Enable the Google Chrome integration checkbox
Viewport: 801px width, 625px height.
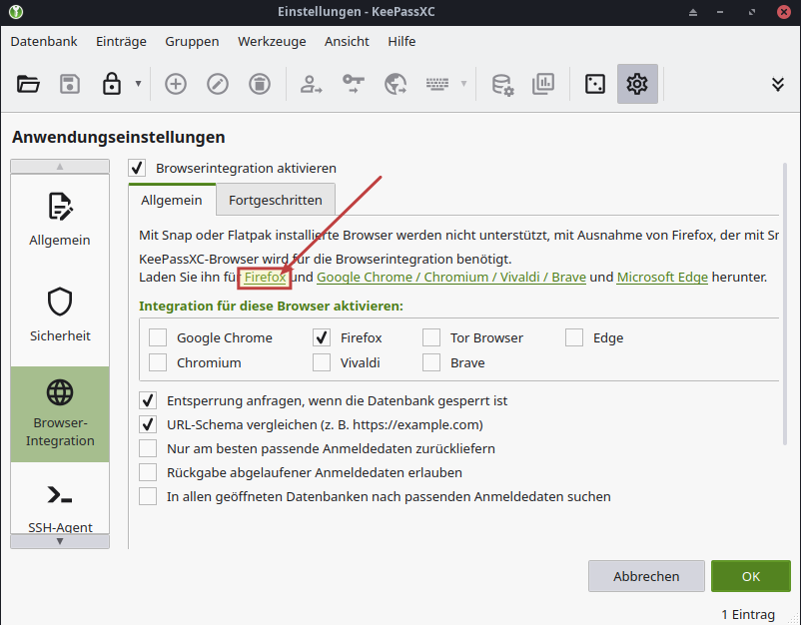(x=158, y=337)
